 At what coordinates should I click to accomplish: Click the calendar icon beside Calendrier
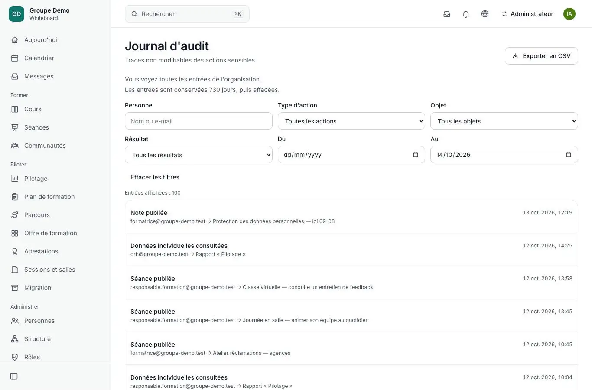pos(15,58)
